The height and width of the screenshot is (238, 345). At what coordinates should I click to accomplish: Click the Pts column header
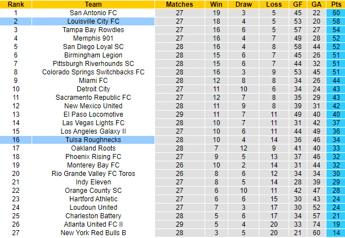335,4
